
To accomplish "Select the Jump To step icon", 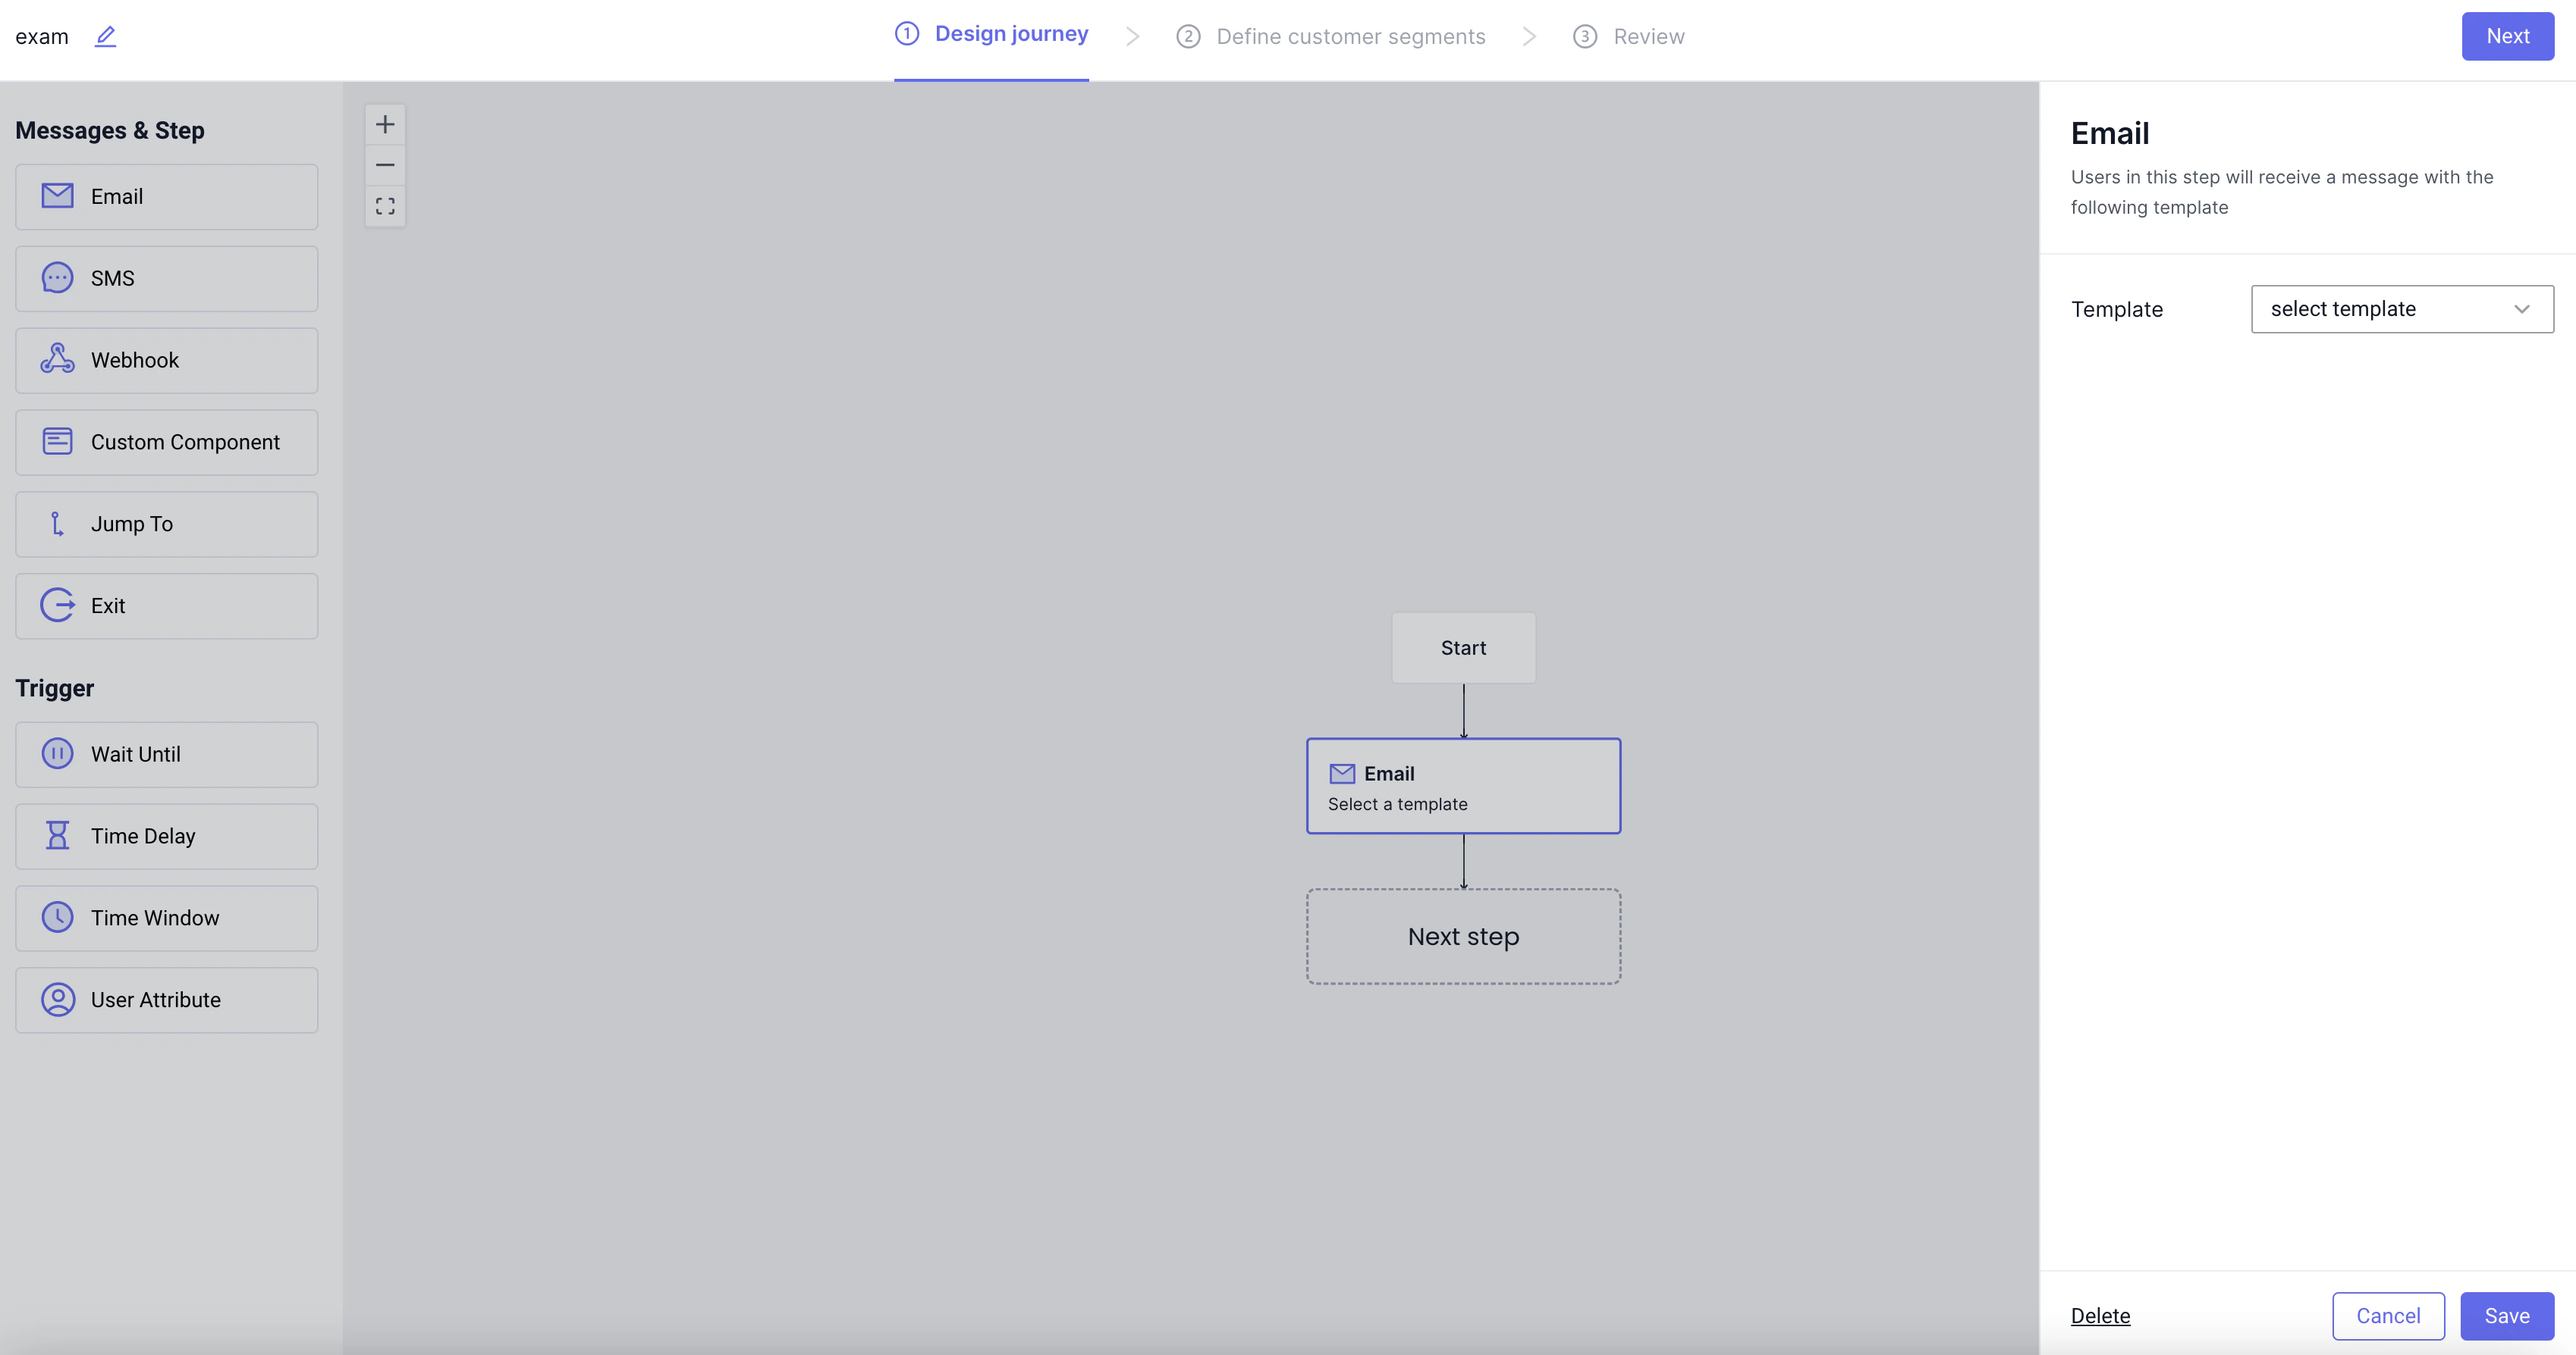I will [x=166, y=524].
